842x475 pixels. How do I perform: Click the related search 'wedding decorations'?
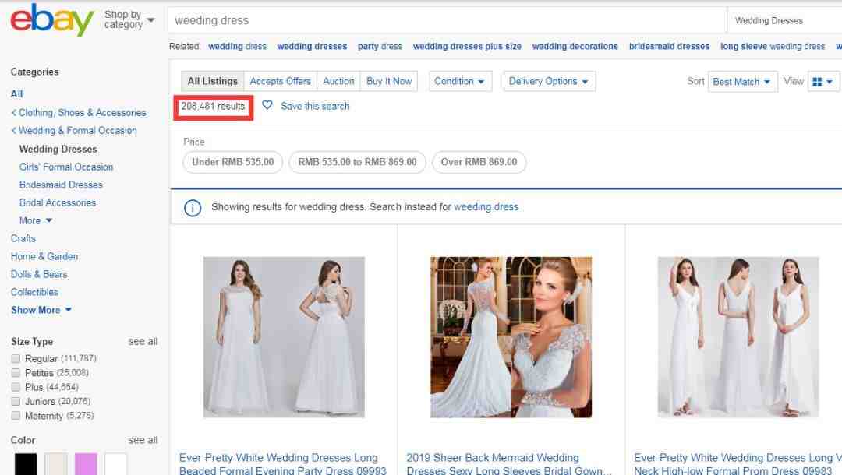[x=575, y=47]
